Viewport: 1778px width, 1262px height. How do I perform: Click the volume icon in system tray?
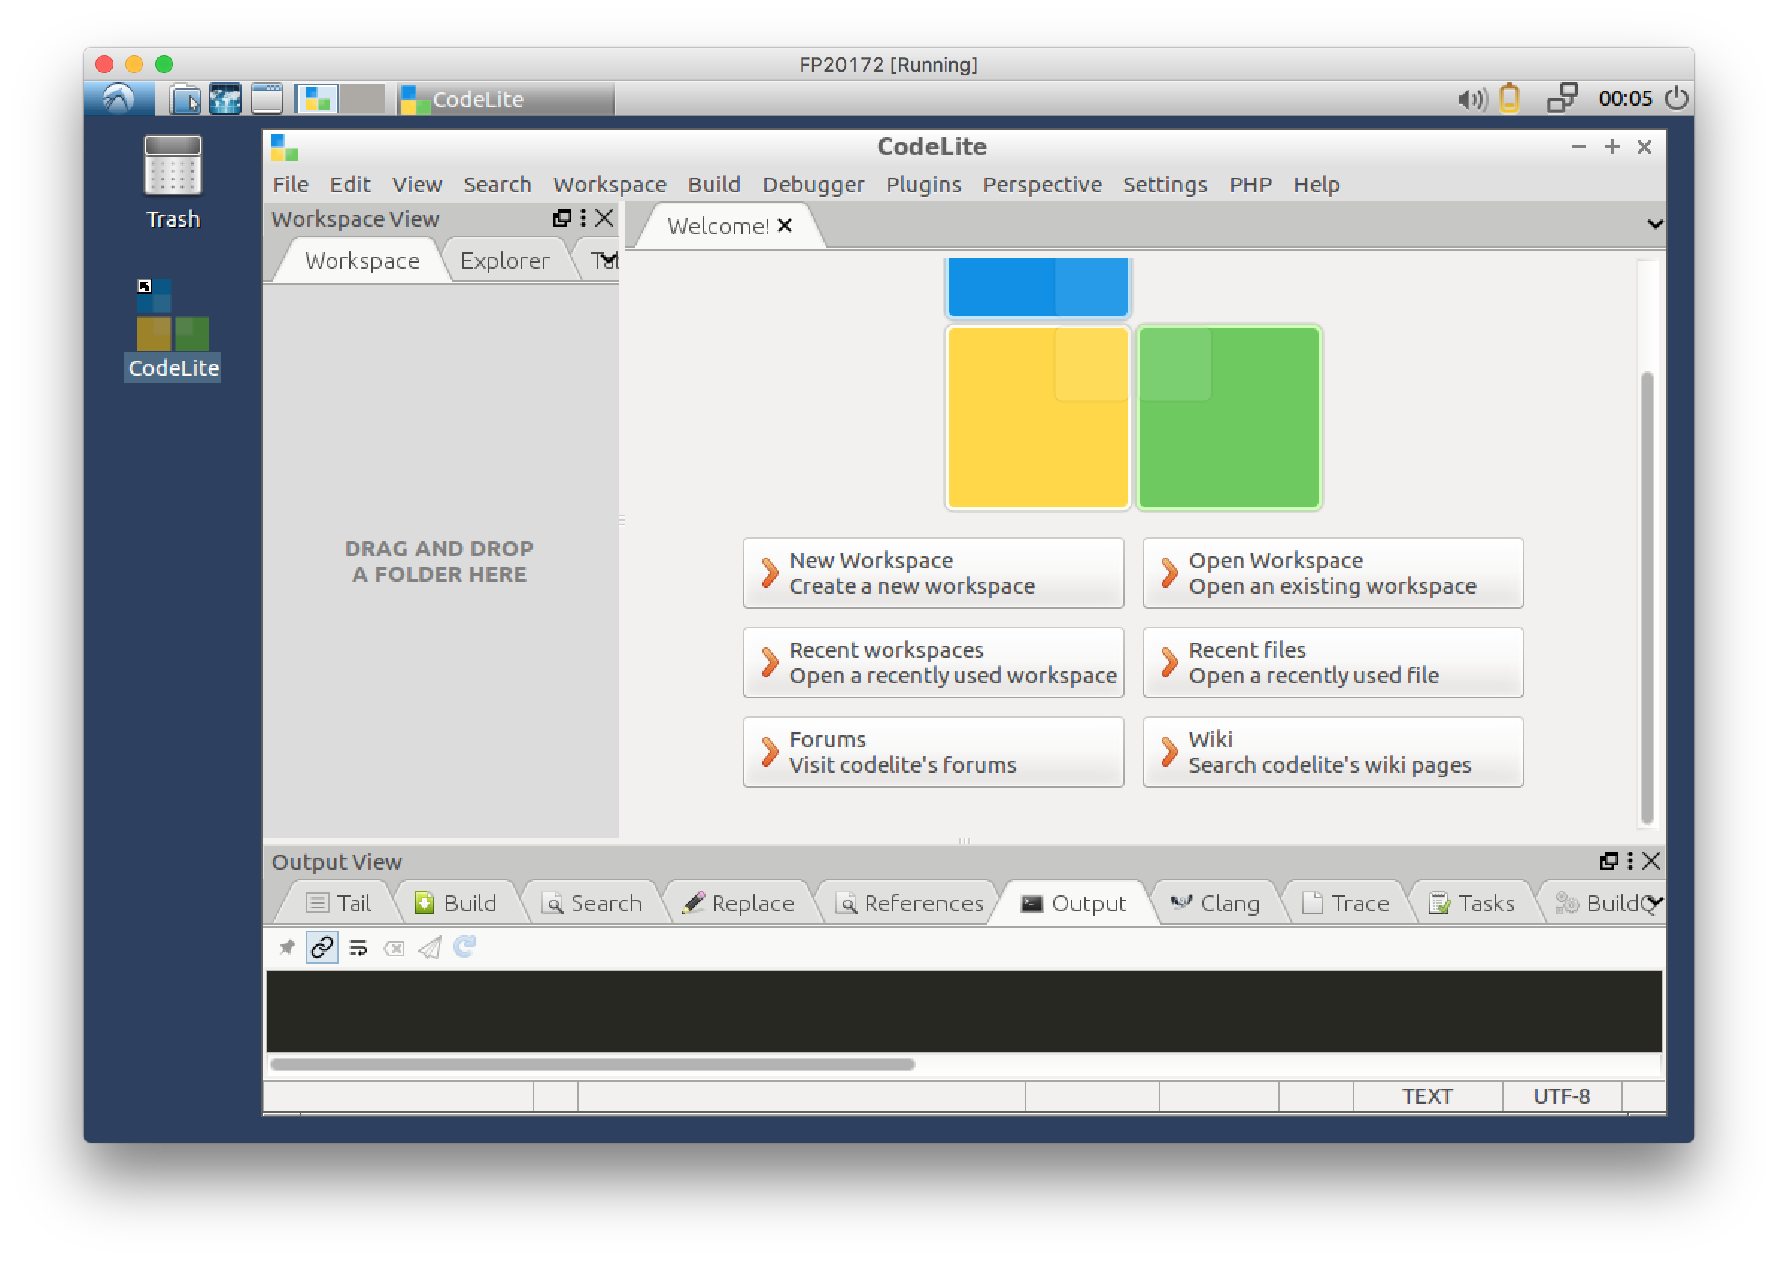[1470, 99]
